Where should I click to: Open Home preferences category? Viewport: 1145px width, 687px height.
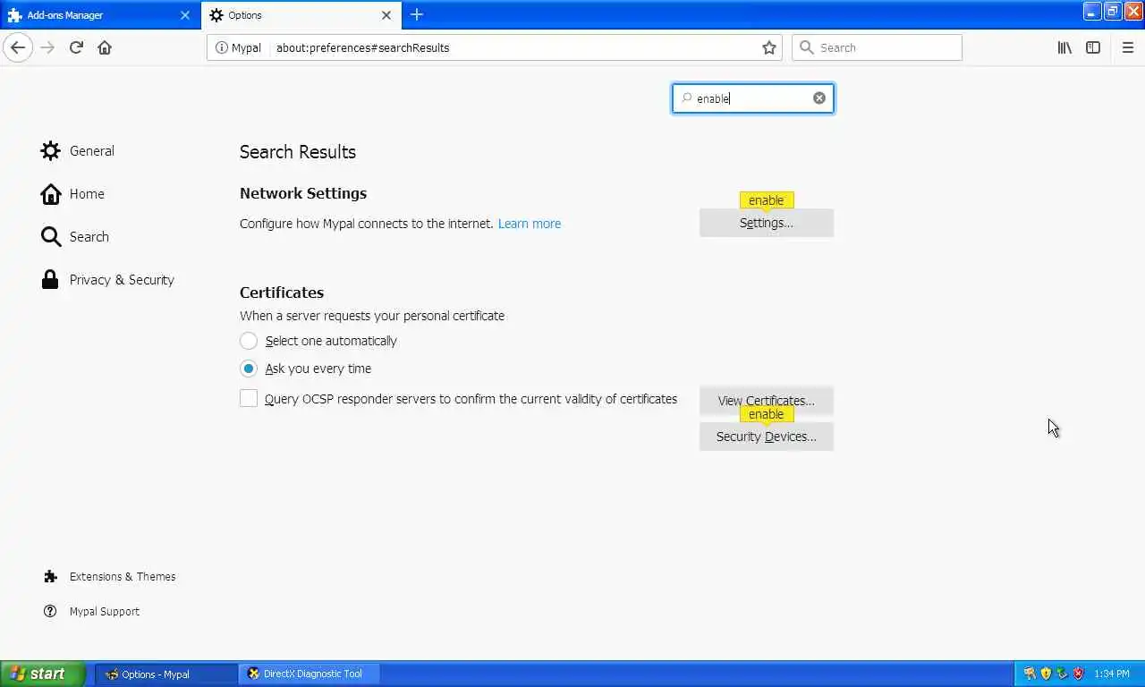coord(73,194)
